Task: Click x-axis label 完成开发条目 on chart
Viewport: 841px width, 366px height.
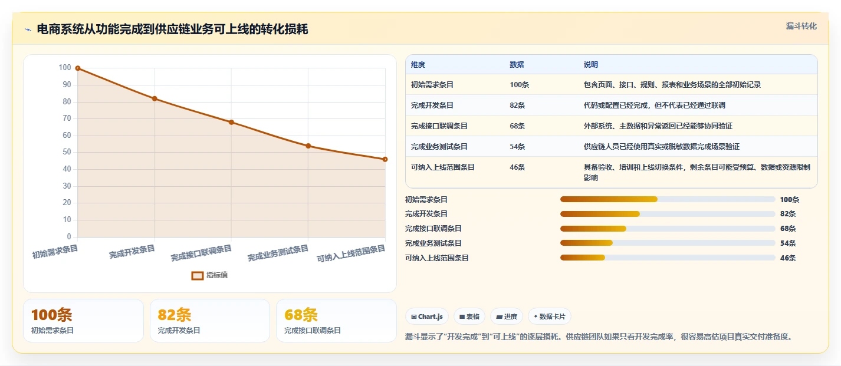Action: (132, 252)
